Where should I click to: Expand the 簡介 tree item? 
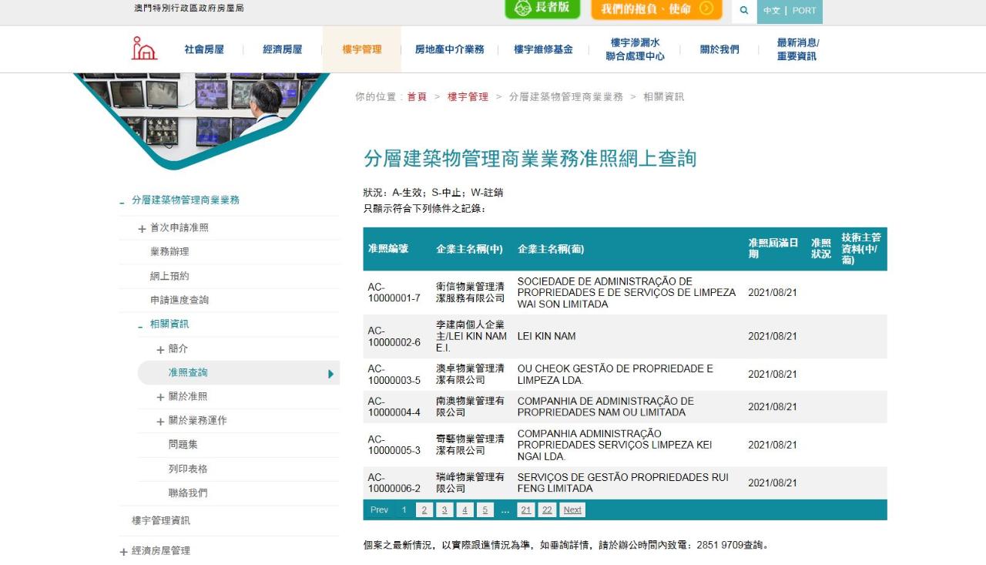click(x=160, y=350)
